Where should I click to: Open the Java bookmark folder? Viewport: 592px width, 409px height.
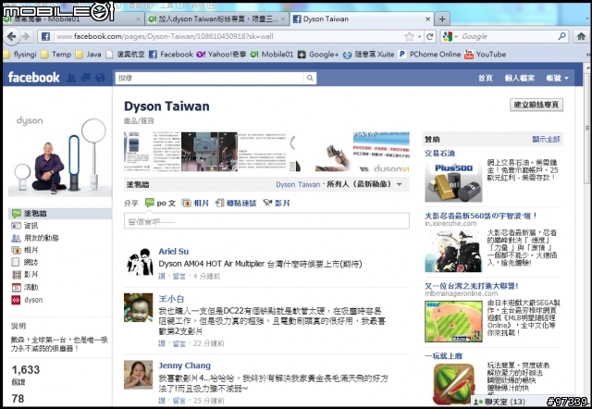point(89,55)
